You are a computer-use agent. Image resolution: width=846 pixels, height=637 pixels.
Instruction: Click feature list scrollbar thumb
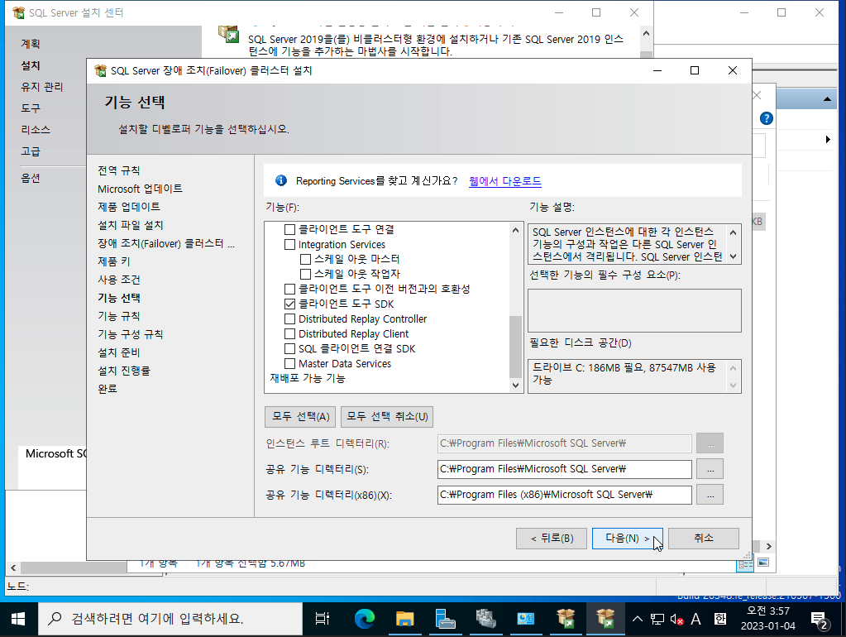(x=515, y=347)
